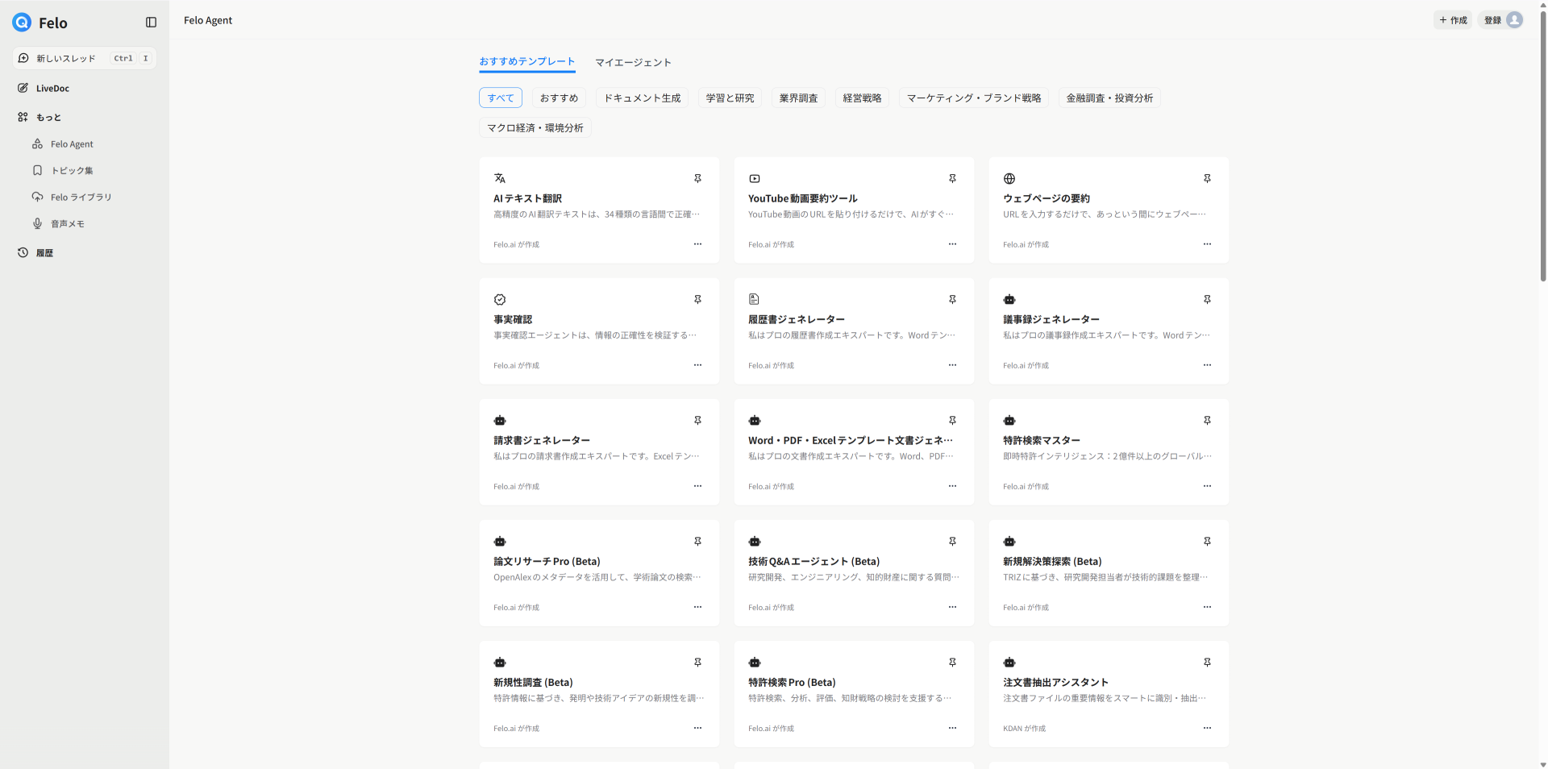Click the user avatar icon
Screen dimensions: 1548x769
pyautogui.click(x=1514, y=20)
